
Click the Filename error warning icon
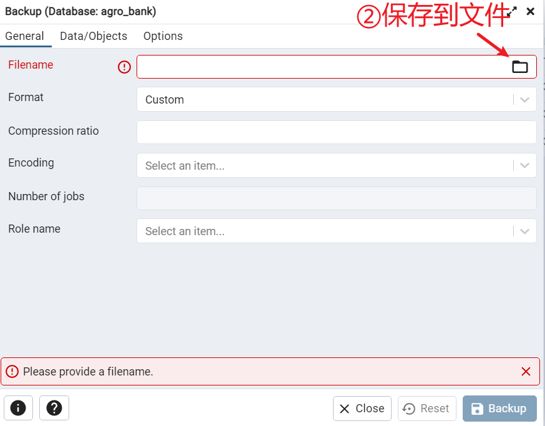124,67
